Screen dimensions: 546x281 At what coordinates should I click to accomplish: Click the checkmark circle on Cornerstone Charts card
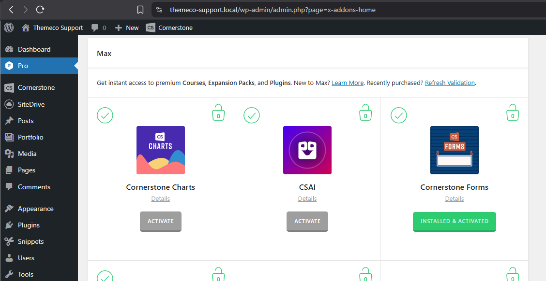[105, 115]
